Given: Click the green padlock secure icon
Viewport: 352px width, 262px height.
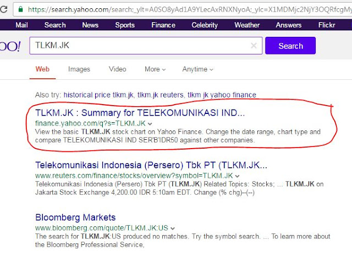Looking at the screenshot, I should [21, 9].
